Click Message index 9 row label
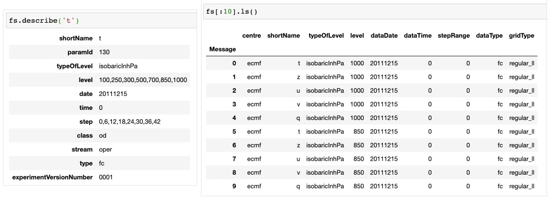 pyautogui.click(x=234, y=186)
